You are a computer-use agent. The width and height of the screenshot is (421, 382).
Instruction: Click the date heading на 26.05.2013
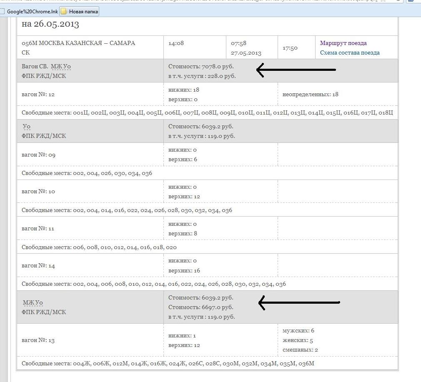coord(50,24)
